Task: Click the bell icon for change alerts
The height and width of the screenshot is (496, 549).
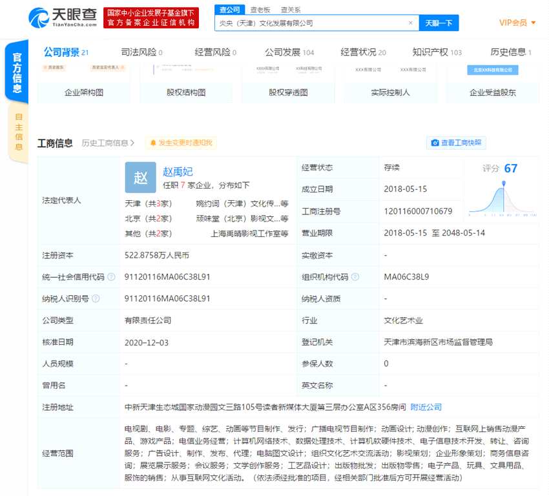Action: click(x=153, y=143)
